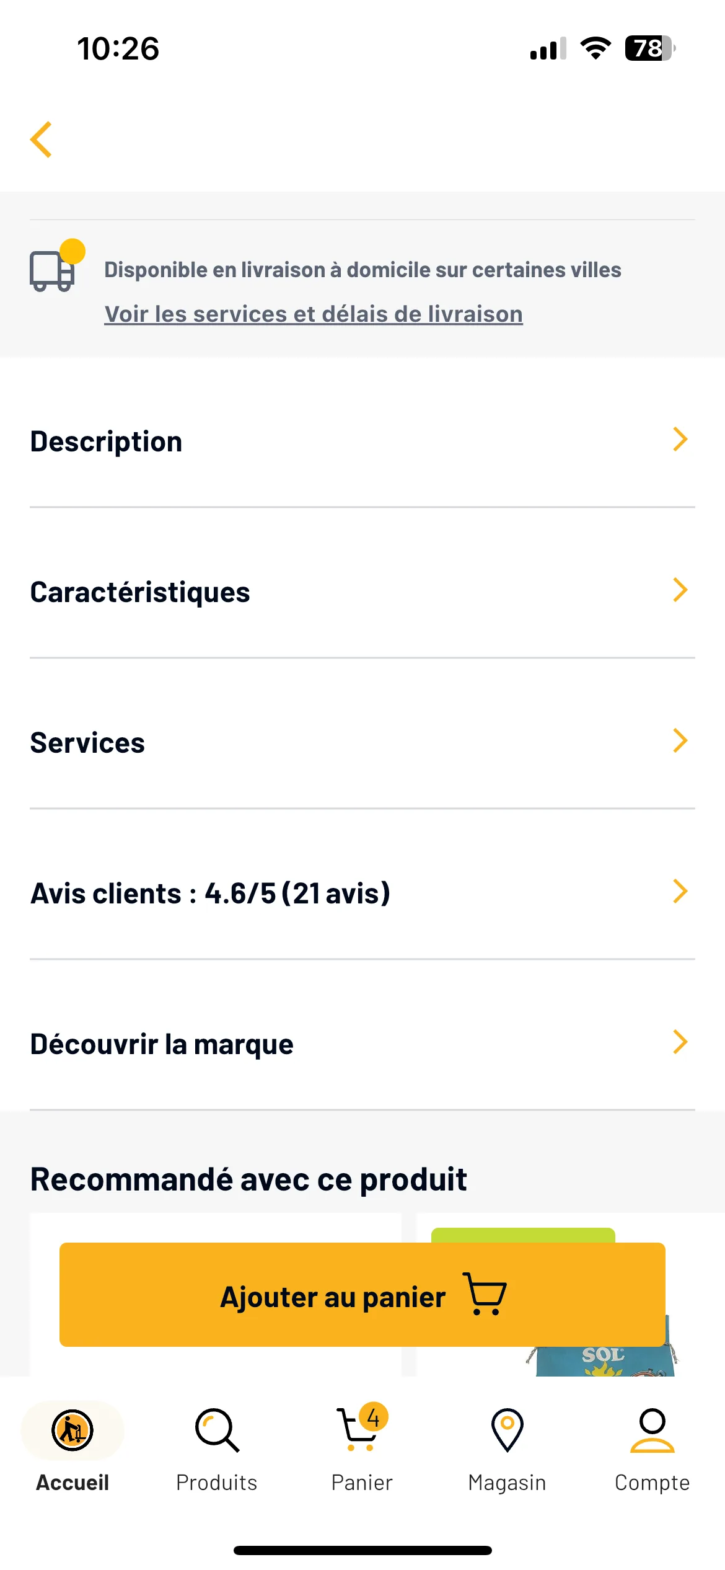Screen dimensions: 725x1570
Task: Switch to the Produits tab label
Action: tap(217, 1483)
